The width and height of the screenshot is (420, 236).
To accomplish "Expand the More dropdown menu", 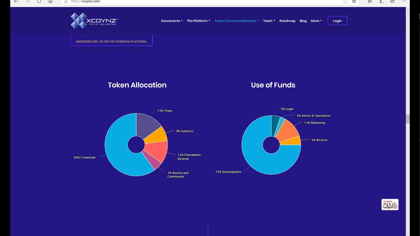I will point(316,21).
